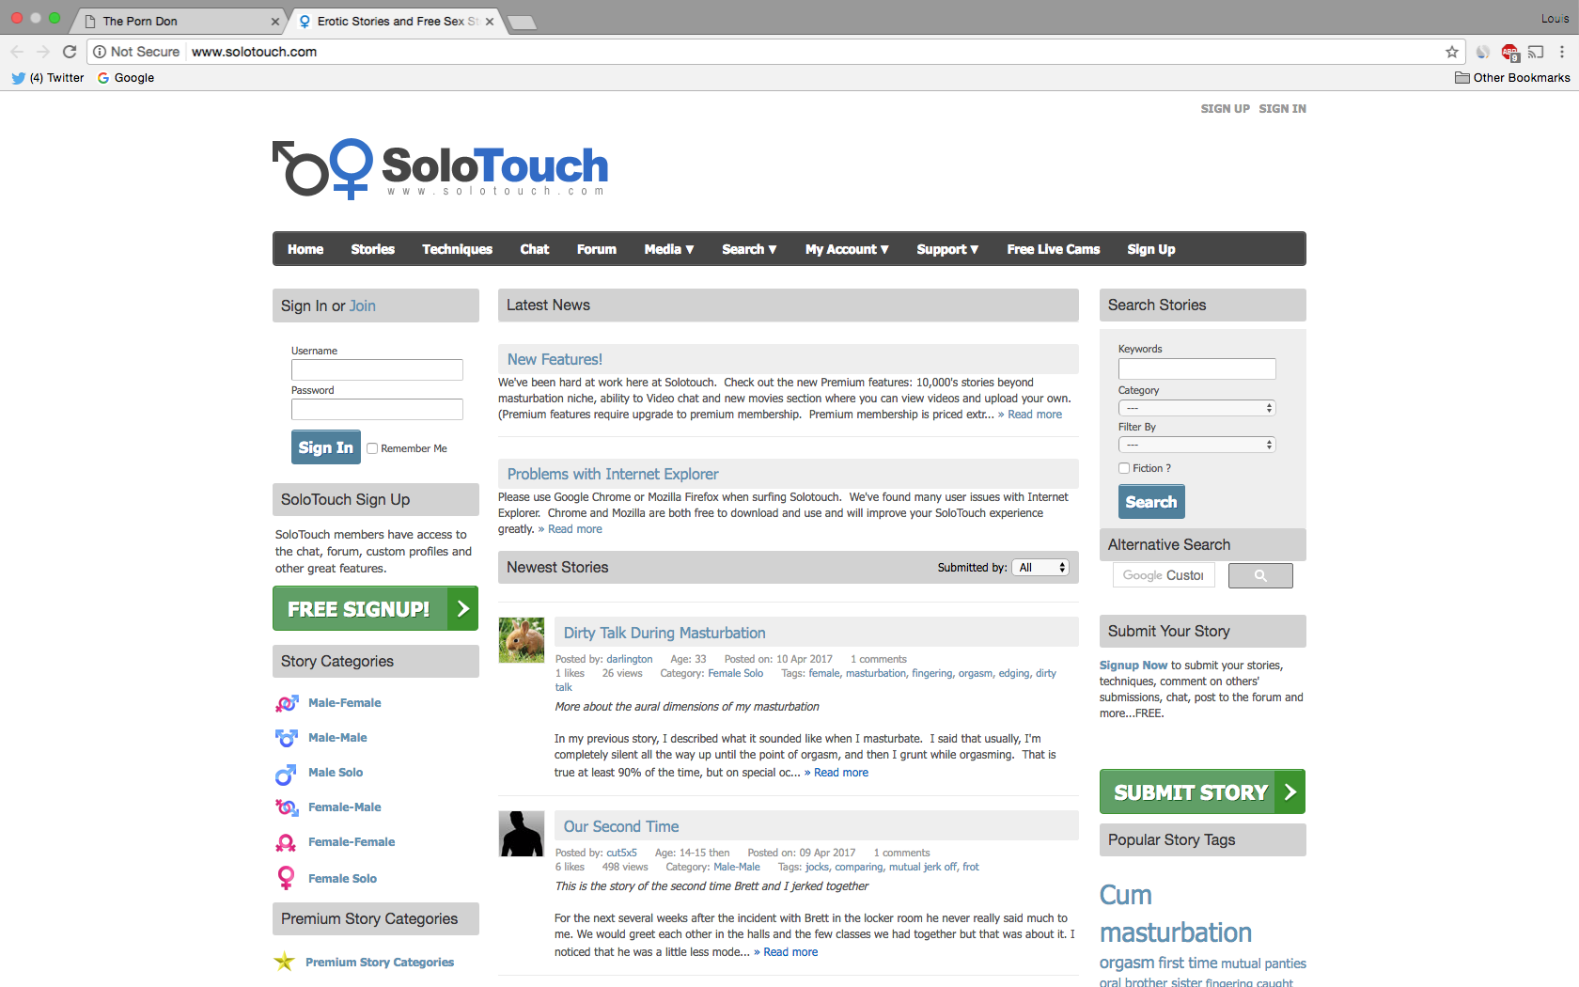Click the browser forward arrow
This screenshot has width=1579, height=987.
pos(42,52)
